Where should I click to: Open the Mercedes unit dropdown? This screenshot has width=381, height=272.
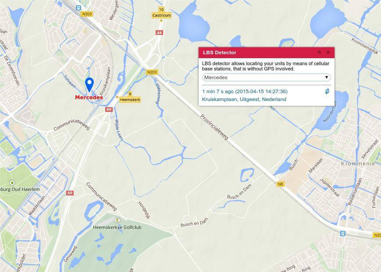(266, 77)
